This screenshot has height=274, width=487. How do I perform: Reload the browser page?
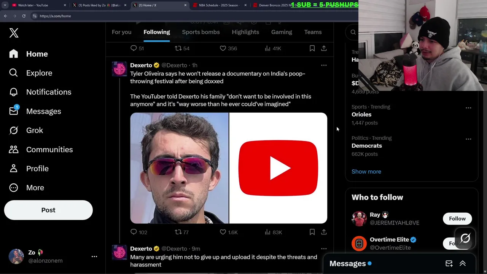point(24,16)
